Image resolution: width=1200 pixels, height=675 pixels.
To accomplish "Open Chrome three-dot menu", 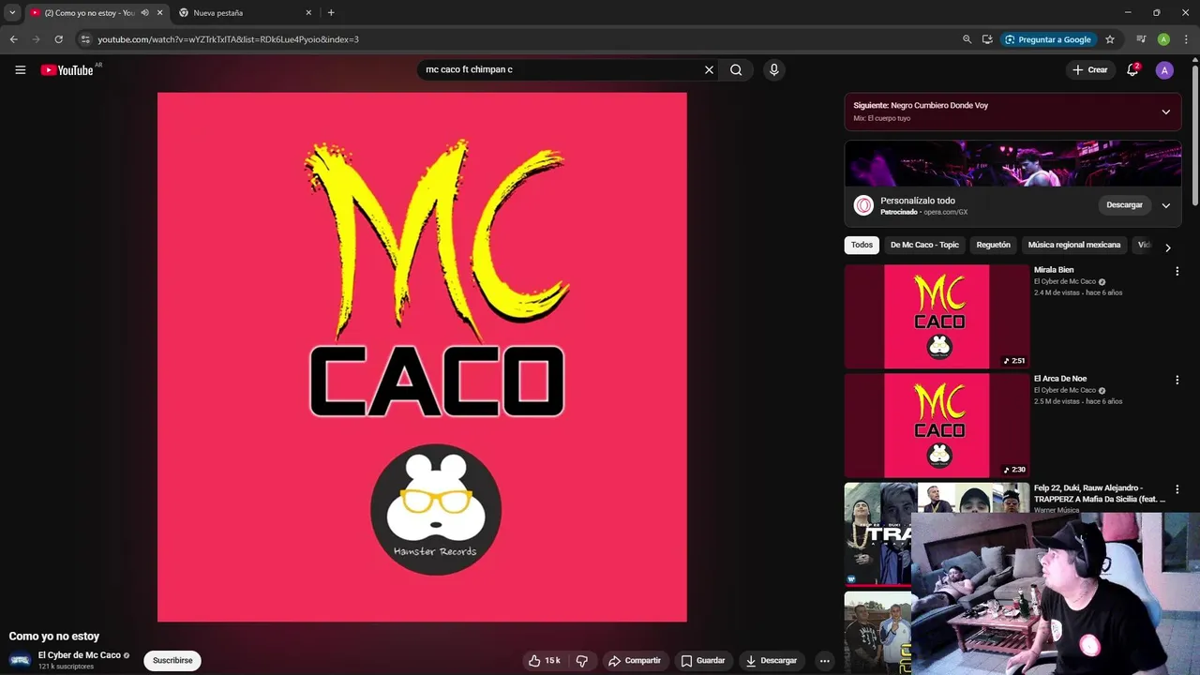I will [x=1186, y=39].
